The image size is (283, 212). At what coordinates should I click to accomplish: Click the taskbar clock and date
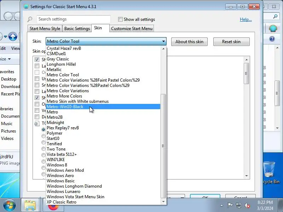pos(265,205)
